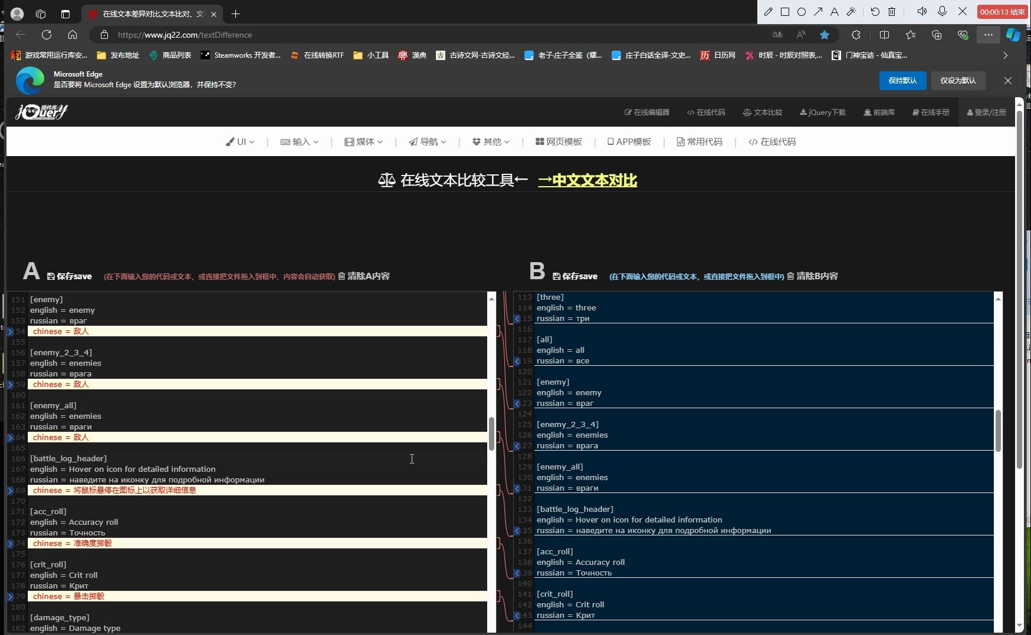Image resolution: width=1031 pixels, height=635 pixels.
Task: Click 保持默认 button in Edge banner
Action: 902,81
